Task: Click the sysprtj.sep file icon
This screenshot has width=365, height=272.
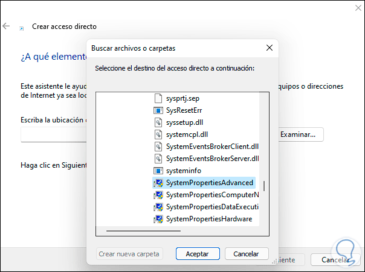Action: pos(159,98)
